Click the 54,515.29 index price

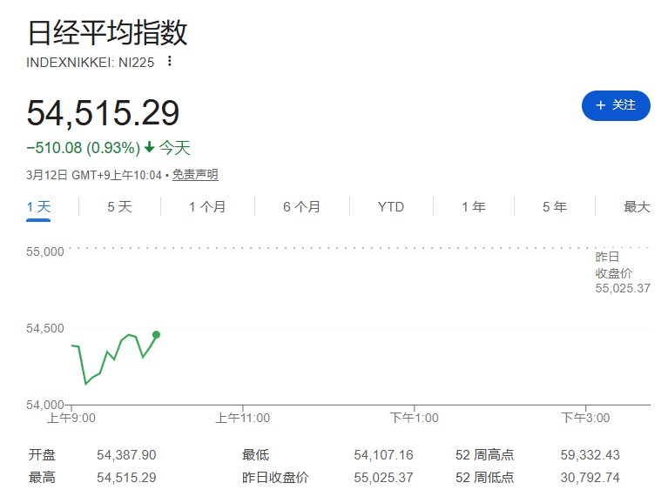pyautogui.click(x=103, y=114)
